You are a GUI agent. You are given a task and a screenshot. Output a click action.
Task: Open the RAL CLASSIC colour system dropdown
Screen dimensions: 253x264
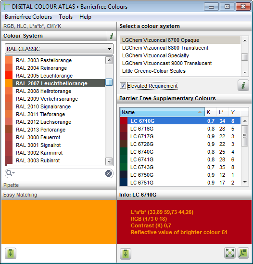(59, 49)
